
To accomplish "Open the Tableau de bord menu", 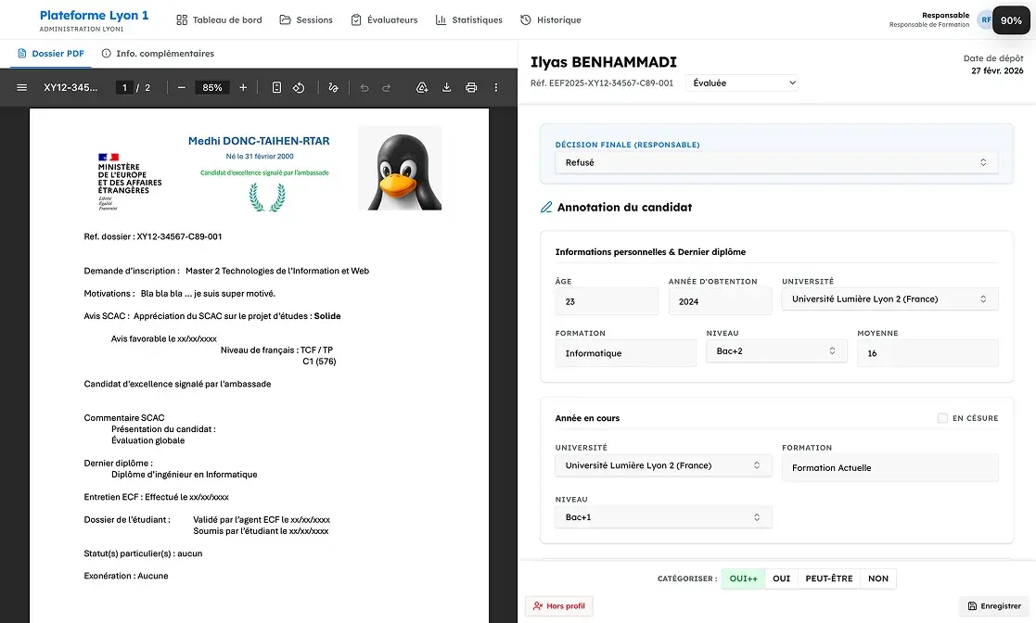I will point(219,19).
